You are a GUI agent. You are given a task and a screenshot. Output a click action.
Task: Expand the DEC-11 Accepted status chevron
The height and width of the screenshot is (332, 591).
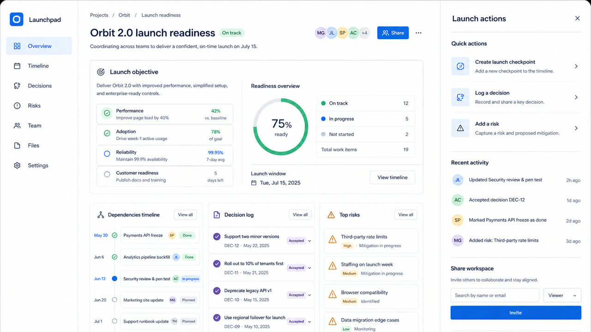309,268
